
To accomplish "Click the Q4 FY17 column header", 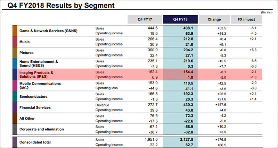I will tap(145, 19).
